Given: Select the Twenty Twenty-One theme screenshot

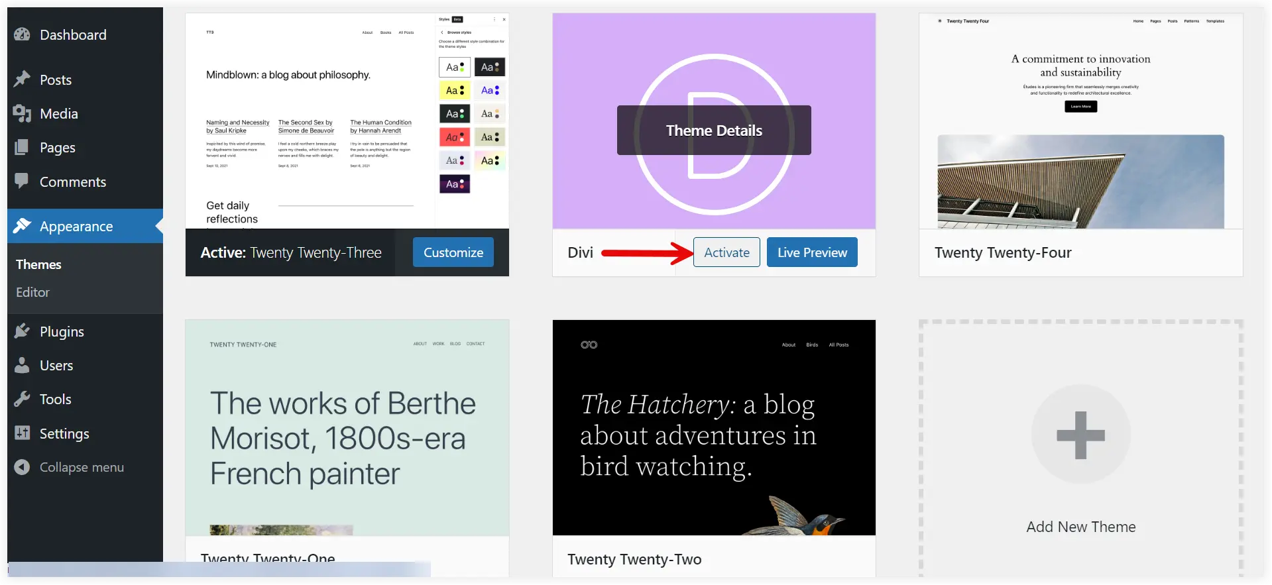Looking at the screenshot, I should [x=347, y=428].
